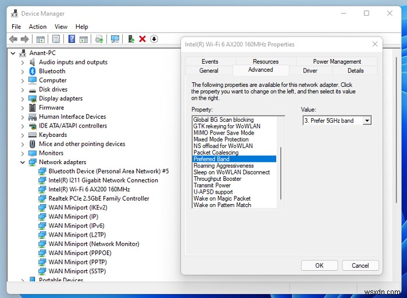Open the Help question-mark toolbar icon

coord(72,39)
